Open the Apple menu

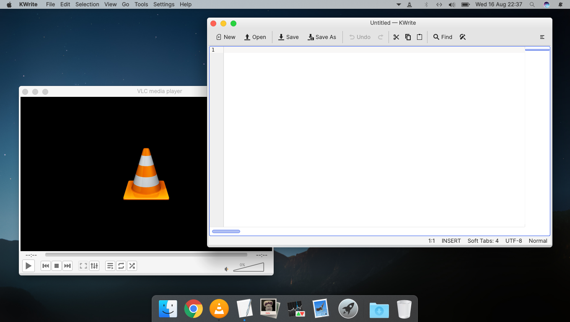(x=9, y=4)
